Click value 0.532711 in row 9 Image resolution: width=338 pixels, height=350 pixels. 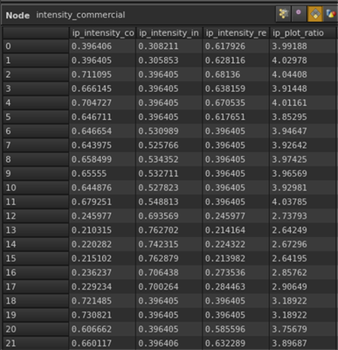158,173
